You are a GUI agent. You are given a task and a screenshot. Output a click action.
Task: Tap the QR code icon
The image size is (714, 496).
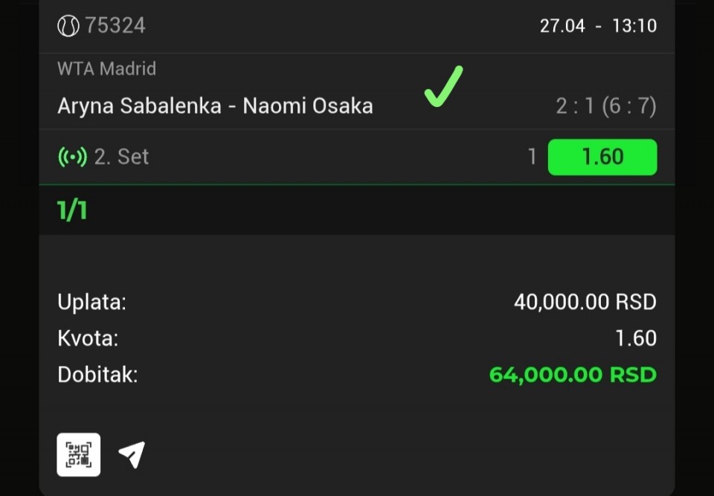79,454
